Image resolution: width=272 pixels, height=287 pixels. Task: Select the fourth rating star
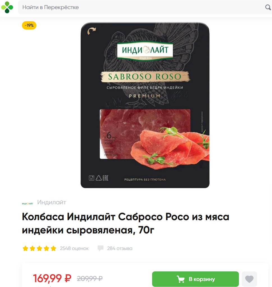pyautogui.click(x=46, y=248)
